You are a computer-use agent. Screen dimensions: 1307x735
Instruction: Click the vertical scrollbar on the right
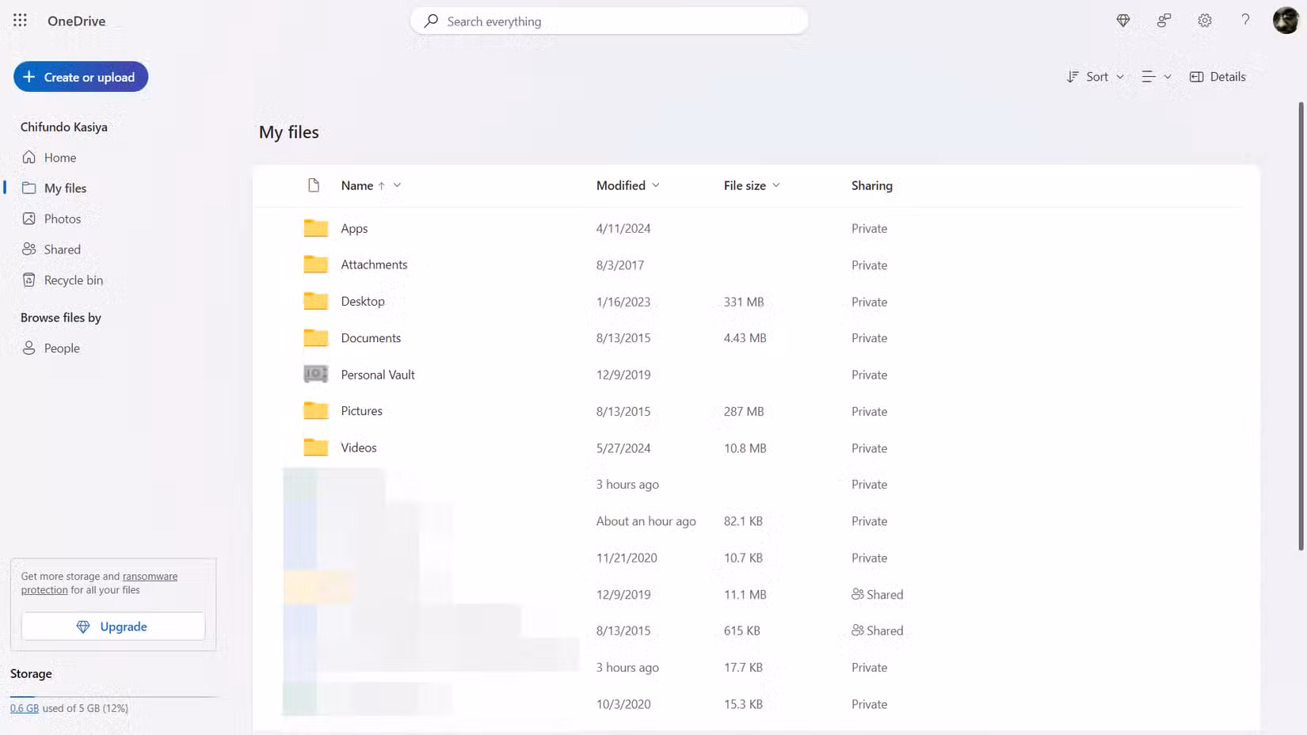click(1301, 326)
